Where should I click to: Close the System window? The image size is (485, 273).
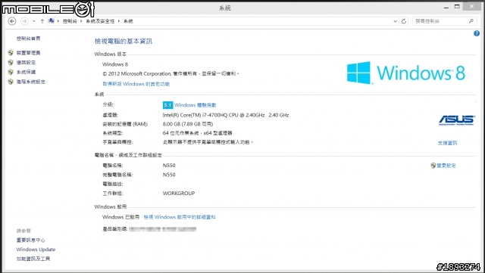point(471,6)
